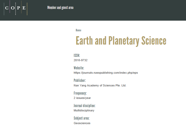186x130 pixels.
Task: Go to the Home breadcrumb link
Action: coord(78,30)
